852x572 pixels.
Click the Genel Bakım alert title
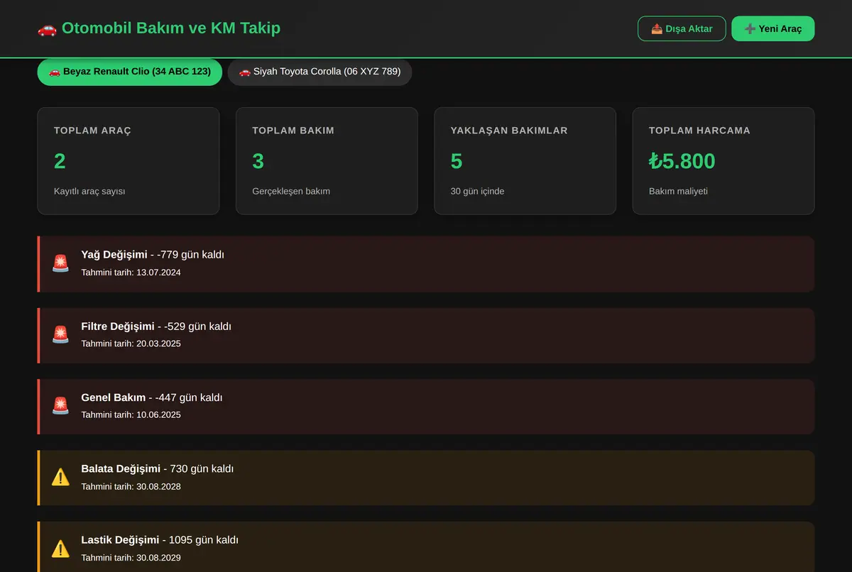coord(114,397)
